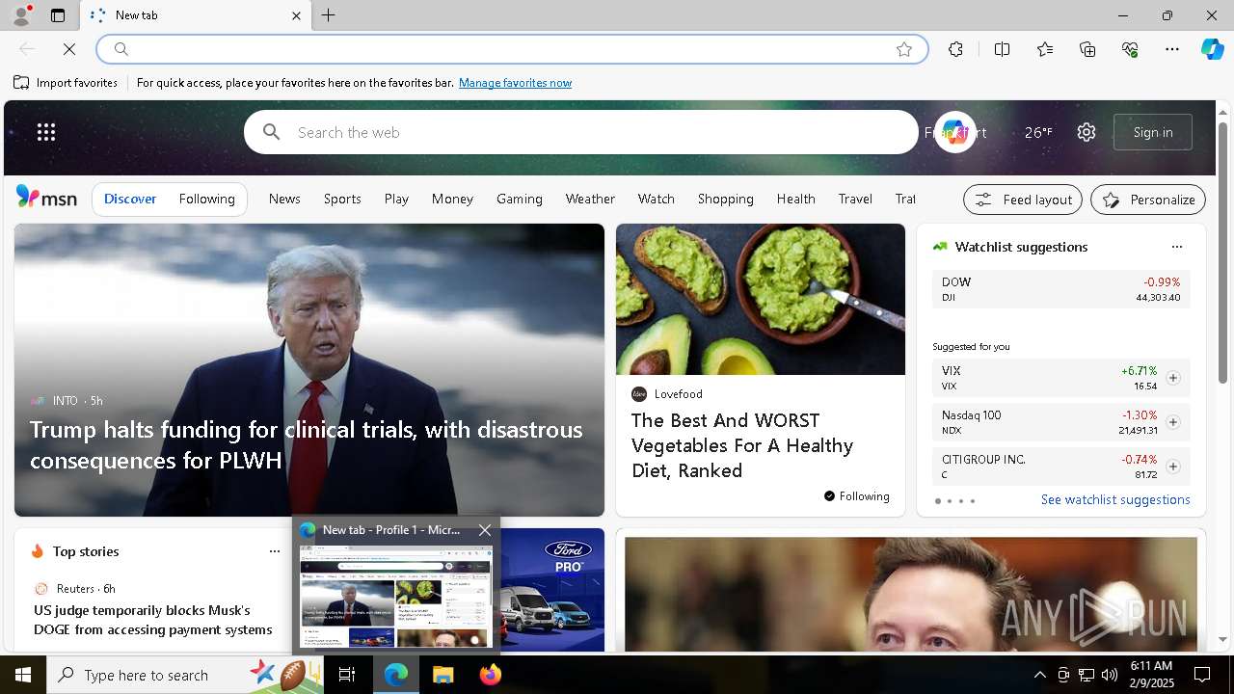Open the Travel category
Image resolution: width=1234 pixels, height=694 pixels.
855,199
